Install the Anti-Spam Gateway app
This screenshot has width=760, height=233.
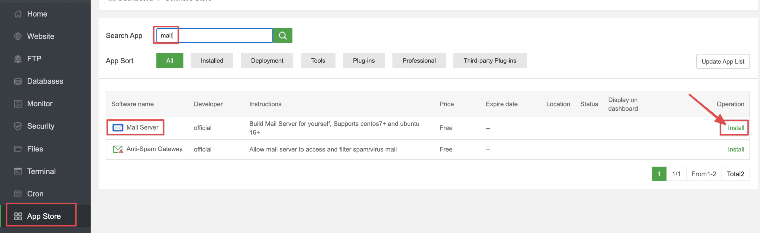coord(736,149)
